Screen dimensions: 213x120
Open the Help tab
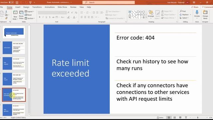tap(89, 7)
